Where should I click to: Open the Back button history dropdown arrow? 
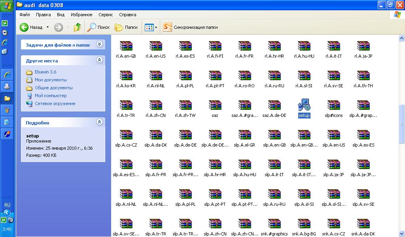tap(47, 27)
